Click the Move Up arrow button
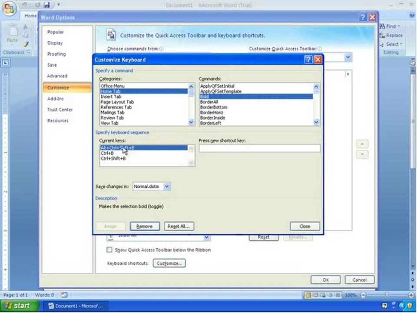The width and height of the screenshot is (417, 313). pyautogui.click(x=362, y=144)
